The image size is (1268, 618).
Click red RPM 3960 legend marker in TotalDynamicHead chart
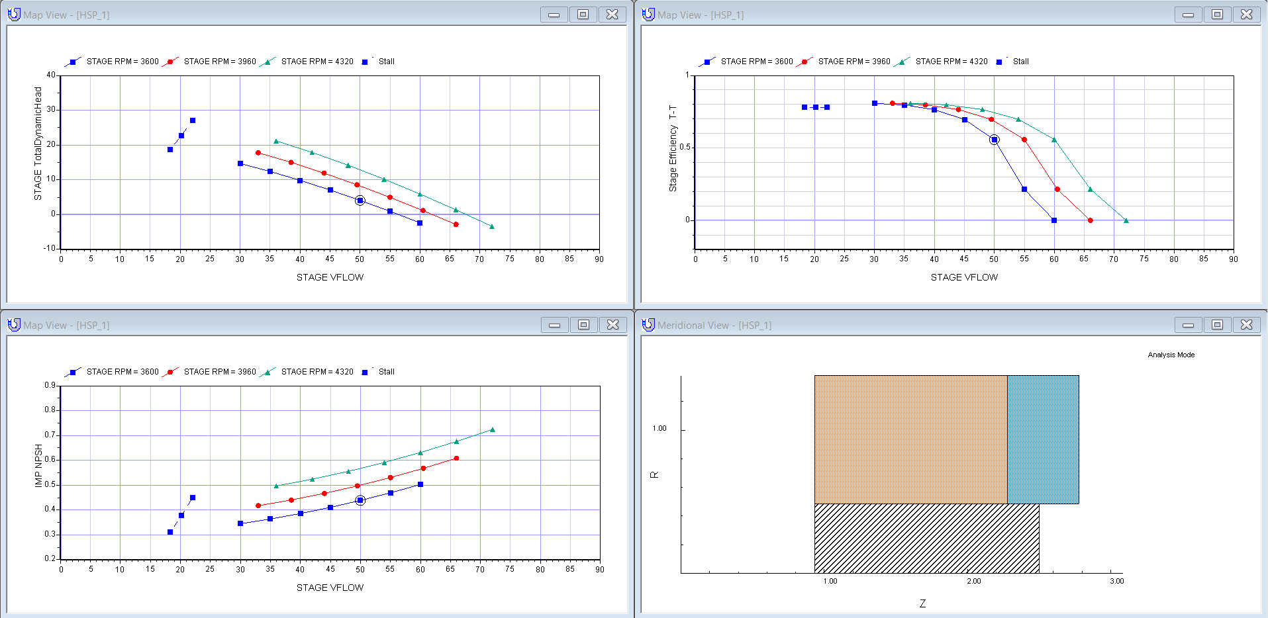click(x=170, y=62)
